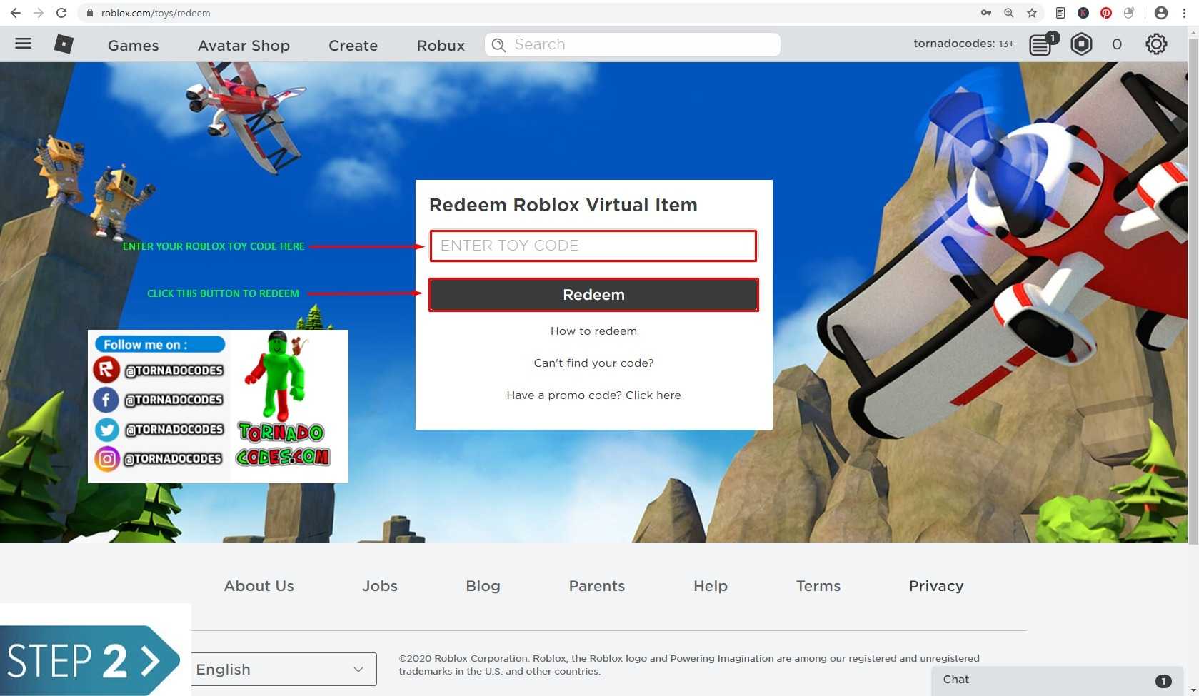The width and height of the screenshot is (1199, 696).
Task: Open the browser zoom magnifier icon
Action: coord(1009,13)
